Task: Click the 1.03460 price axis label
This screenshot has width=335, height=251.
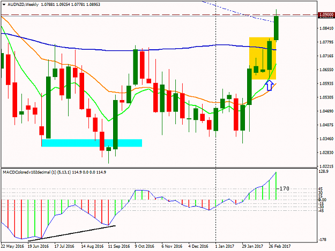Action: 326,139
